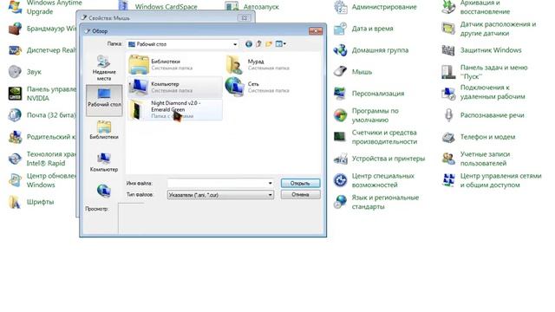Expand the Папка location dropdown

[x=235, y=44]
